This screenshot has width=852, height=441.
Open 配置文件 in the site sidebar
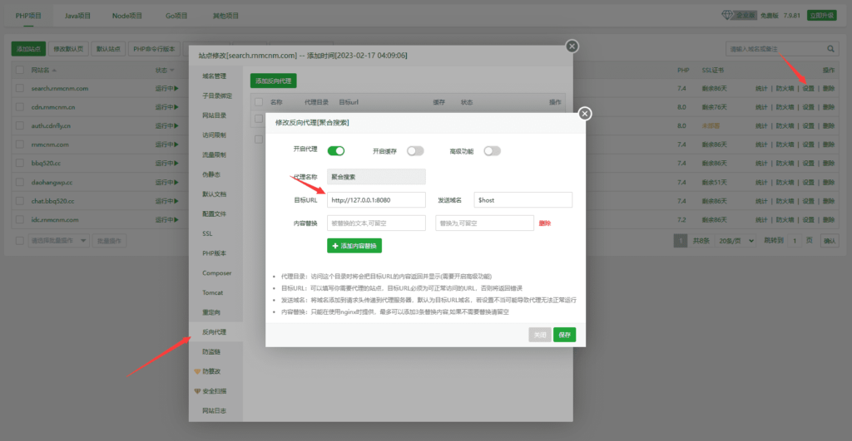click(x=214, y=213)
